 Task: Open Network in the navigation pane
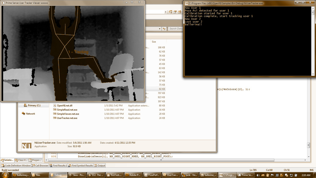pos(30,114)
